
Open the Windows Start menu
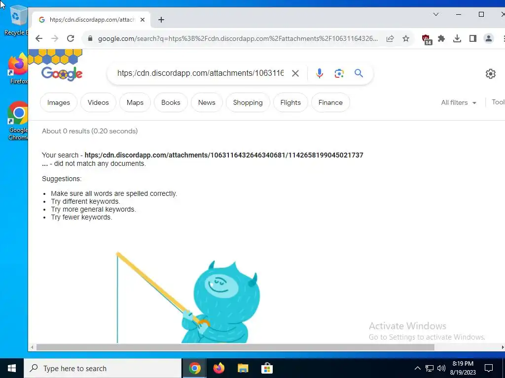tap(12, 368)
